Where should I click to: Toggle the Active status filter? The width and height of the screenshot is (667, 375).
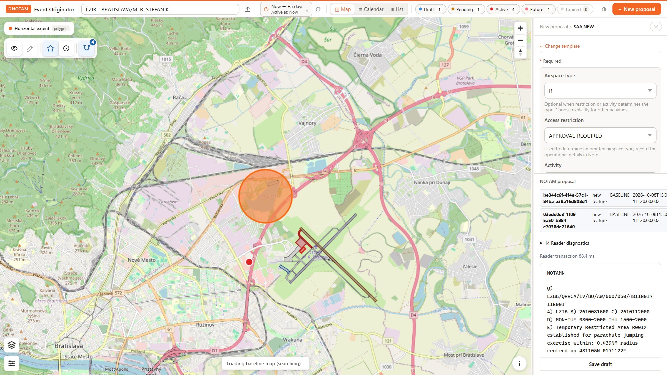click(x=503, y=9)
